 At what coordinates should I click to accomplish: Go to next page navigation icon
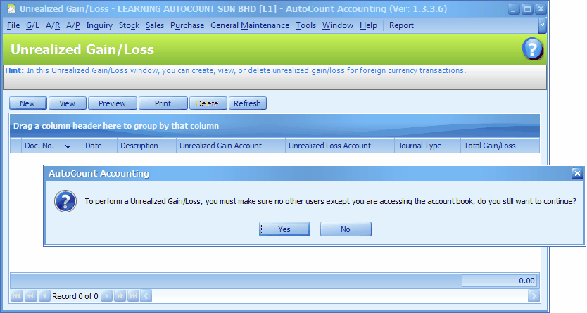point(120,296)
